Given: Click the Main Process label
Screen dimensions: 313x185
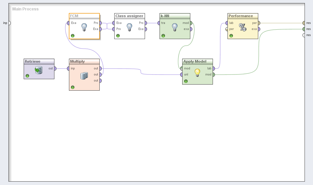Looking at the screenshot, I should pos(25,9).
